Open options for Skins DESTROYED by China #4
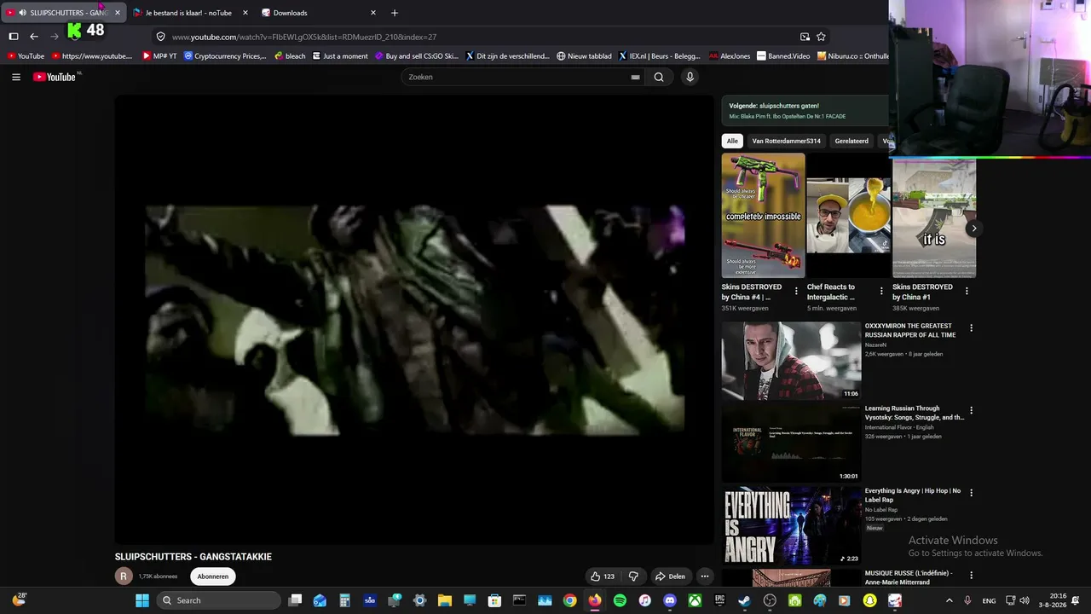 pyautogui.click(x=796, y=291)
